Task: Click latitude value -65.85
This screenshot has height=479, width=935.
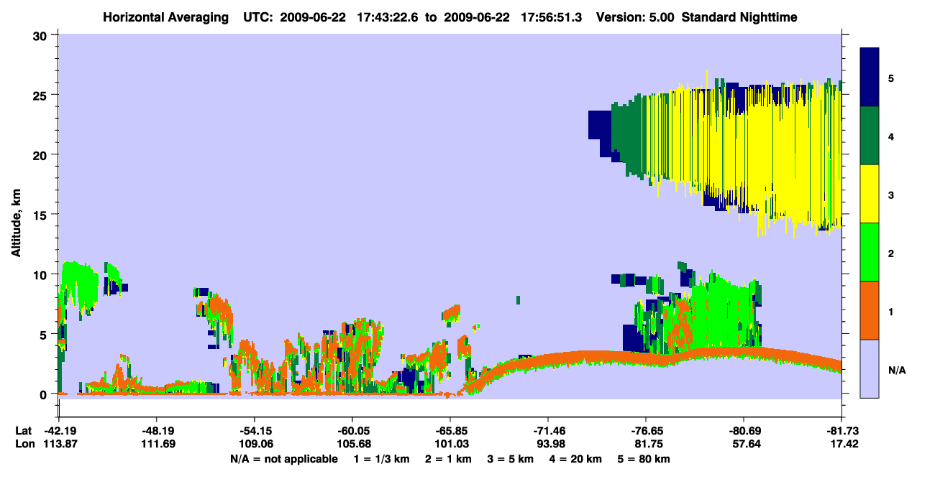Action: click(x=450, y=432)
